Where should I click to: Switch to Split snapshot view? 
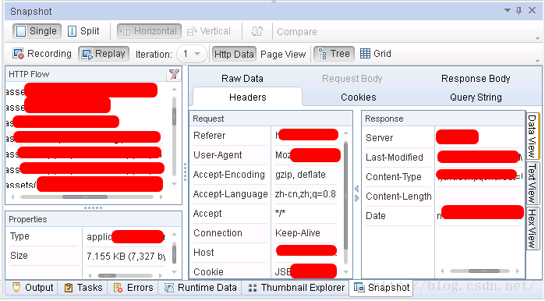(83, 31)
